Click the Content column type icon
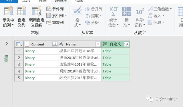183x107 pixels. (x=27, y=44)
